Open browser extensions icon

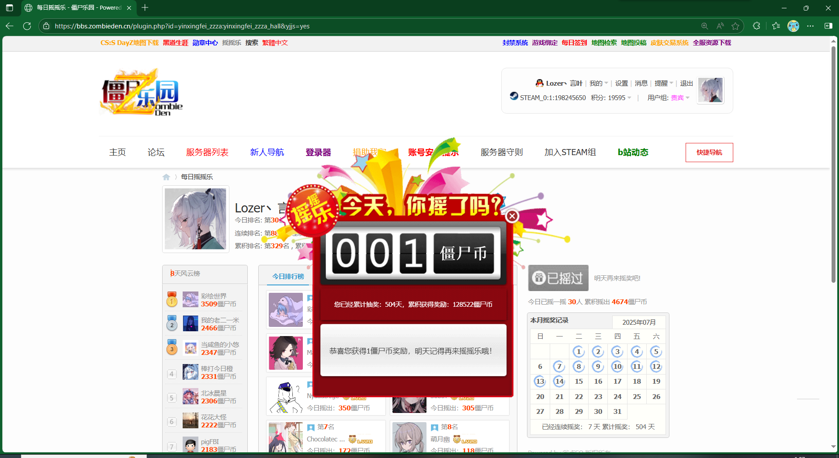coord(756,26)
